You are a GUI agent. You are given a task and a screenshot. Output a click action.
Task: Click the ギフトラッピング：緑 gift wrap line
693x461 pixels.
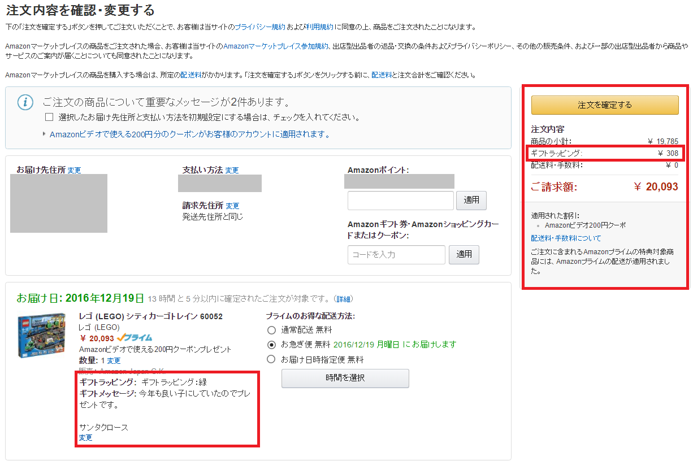click(x=143, y=382)
